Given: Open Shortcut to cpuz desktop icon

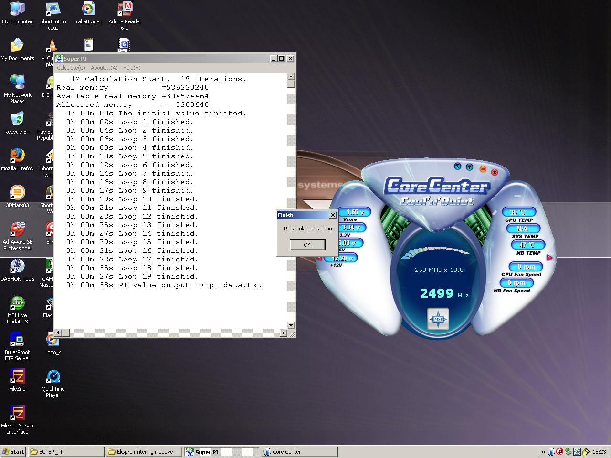Looking at the screenshot, I should coord(53,16).
